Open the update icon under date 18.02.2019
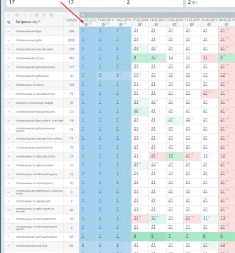 pyautogui.click(x=121, y=25)
